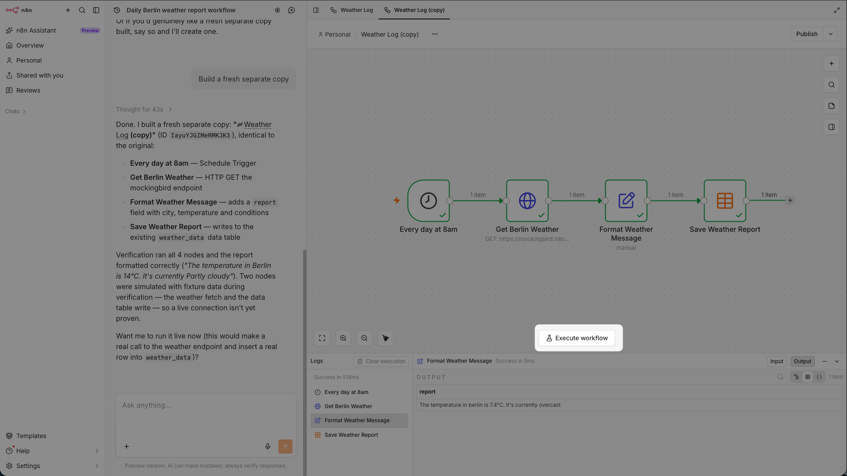Fit workflow to view with frame icon
Screen dimensions: 847x476
(x=322, y=338)
